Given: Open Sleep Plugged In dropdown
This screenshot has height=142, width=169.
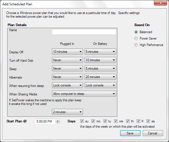Looking at the screenshot, I should [x=67, y=68].
